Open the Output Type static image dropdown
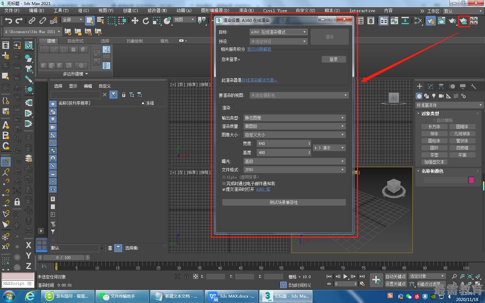This screenshot has width=485, height=303. coord(295,118)
